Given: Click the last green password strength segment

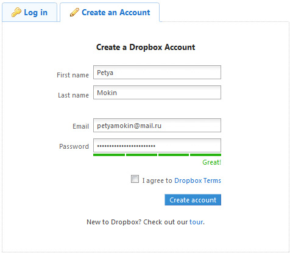Looking at the screenshot, I should [x=205, y=155].
